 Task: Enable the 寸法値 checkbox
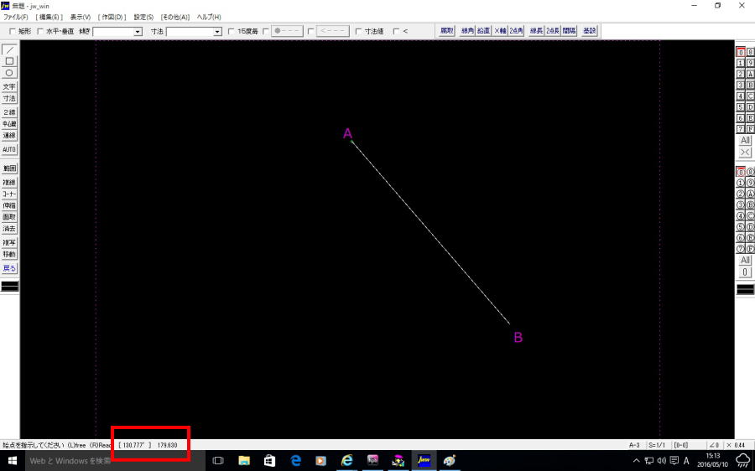point(358,31)
